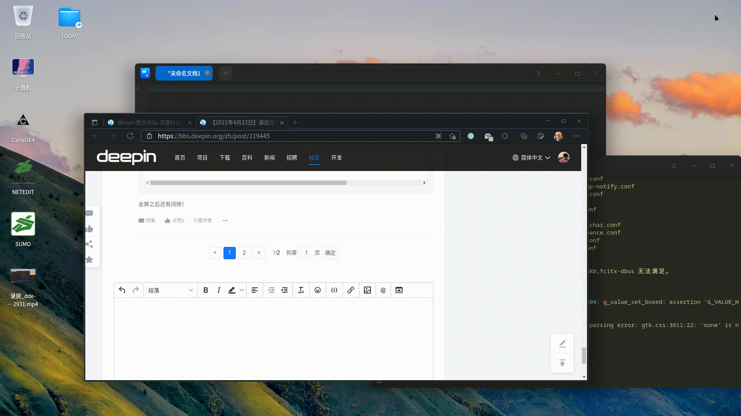Go to page 2 of replies

[244, 253]
